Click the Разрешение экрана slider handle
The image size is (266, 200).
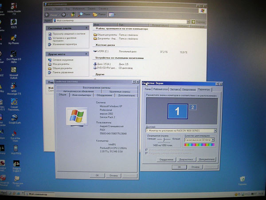tap(164, 140)
